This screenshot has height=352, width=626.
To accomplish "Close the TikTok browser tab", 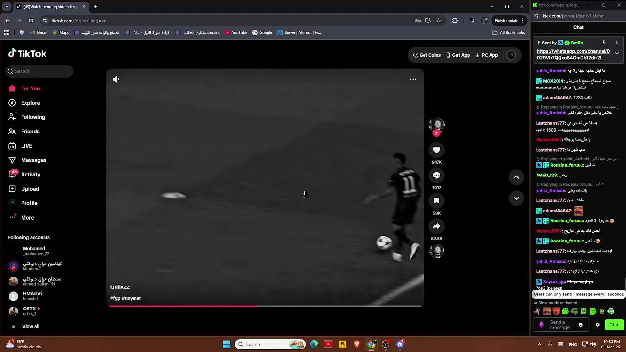I will (x=84, y=7).
